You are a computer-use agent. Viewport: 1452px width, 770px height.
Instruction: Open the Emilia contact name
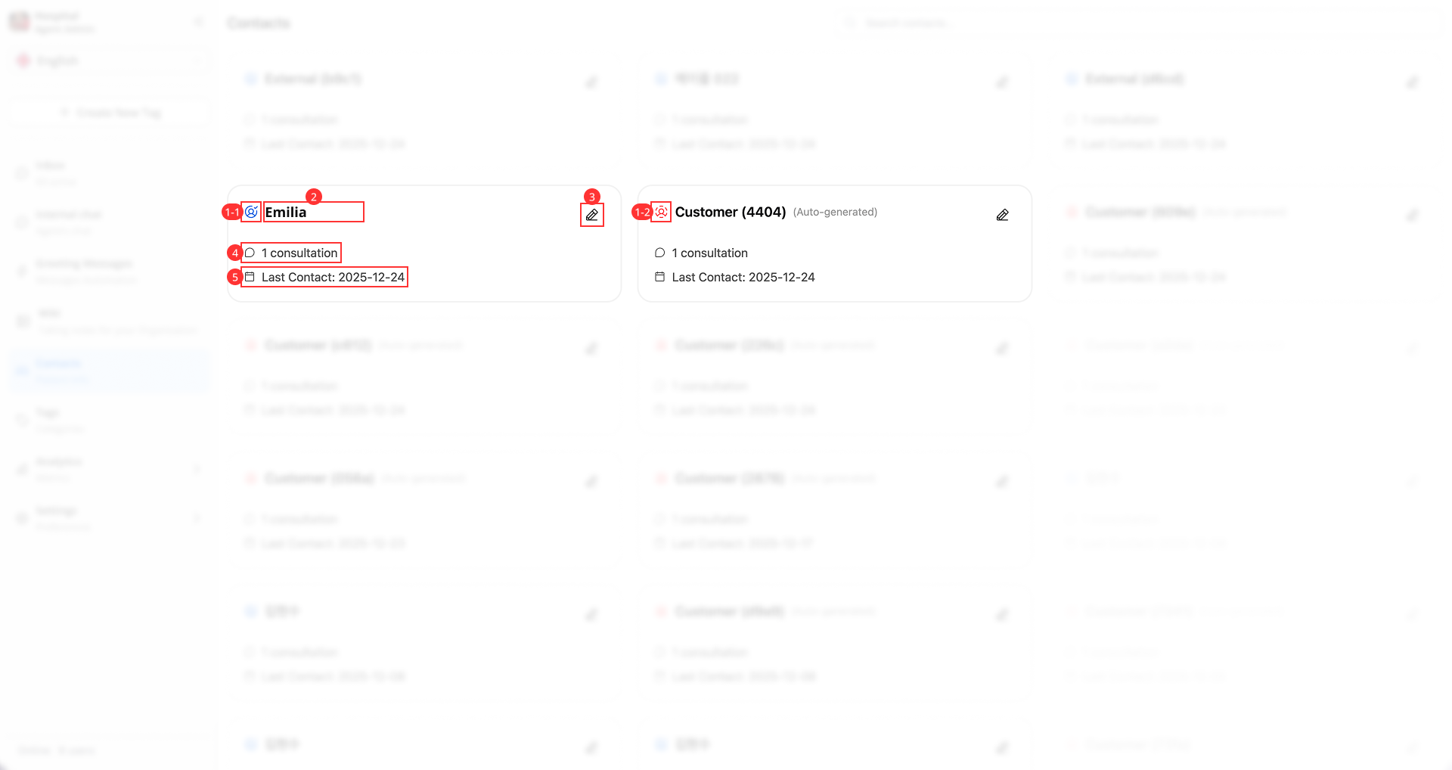pos(286,212)
